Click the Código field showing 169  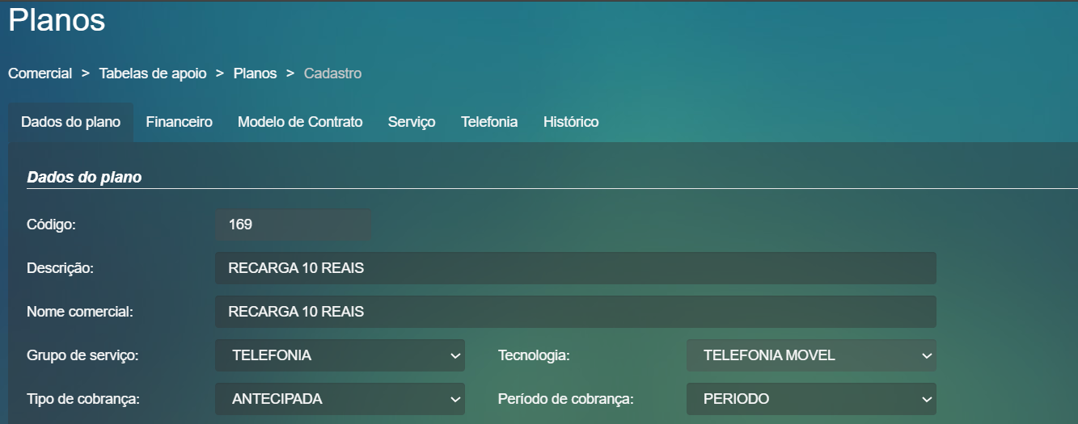tap(293, 225)
